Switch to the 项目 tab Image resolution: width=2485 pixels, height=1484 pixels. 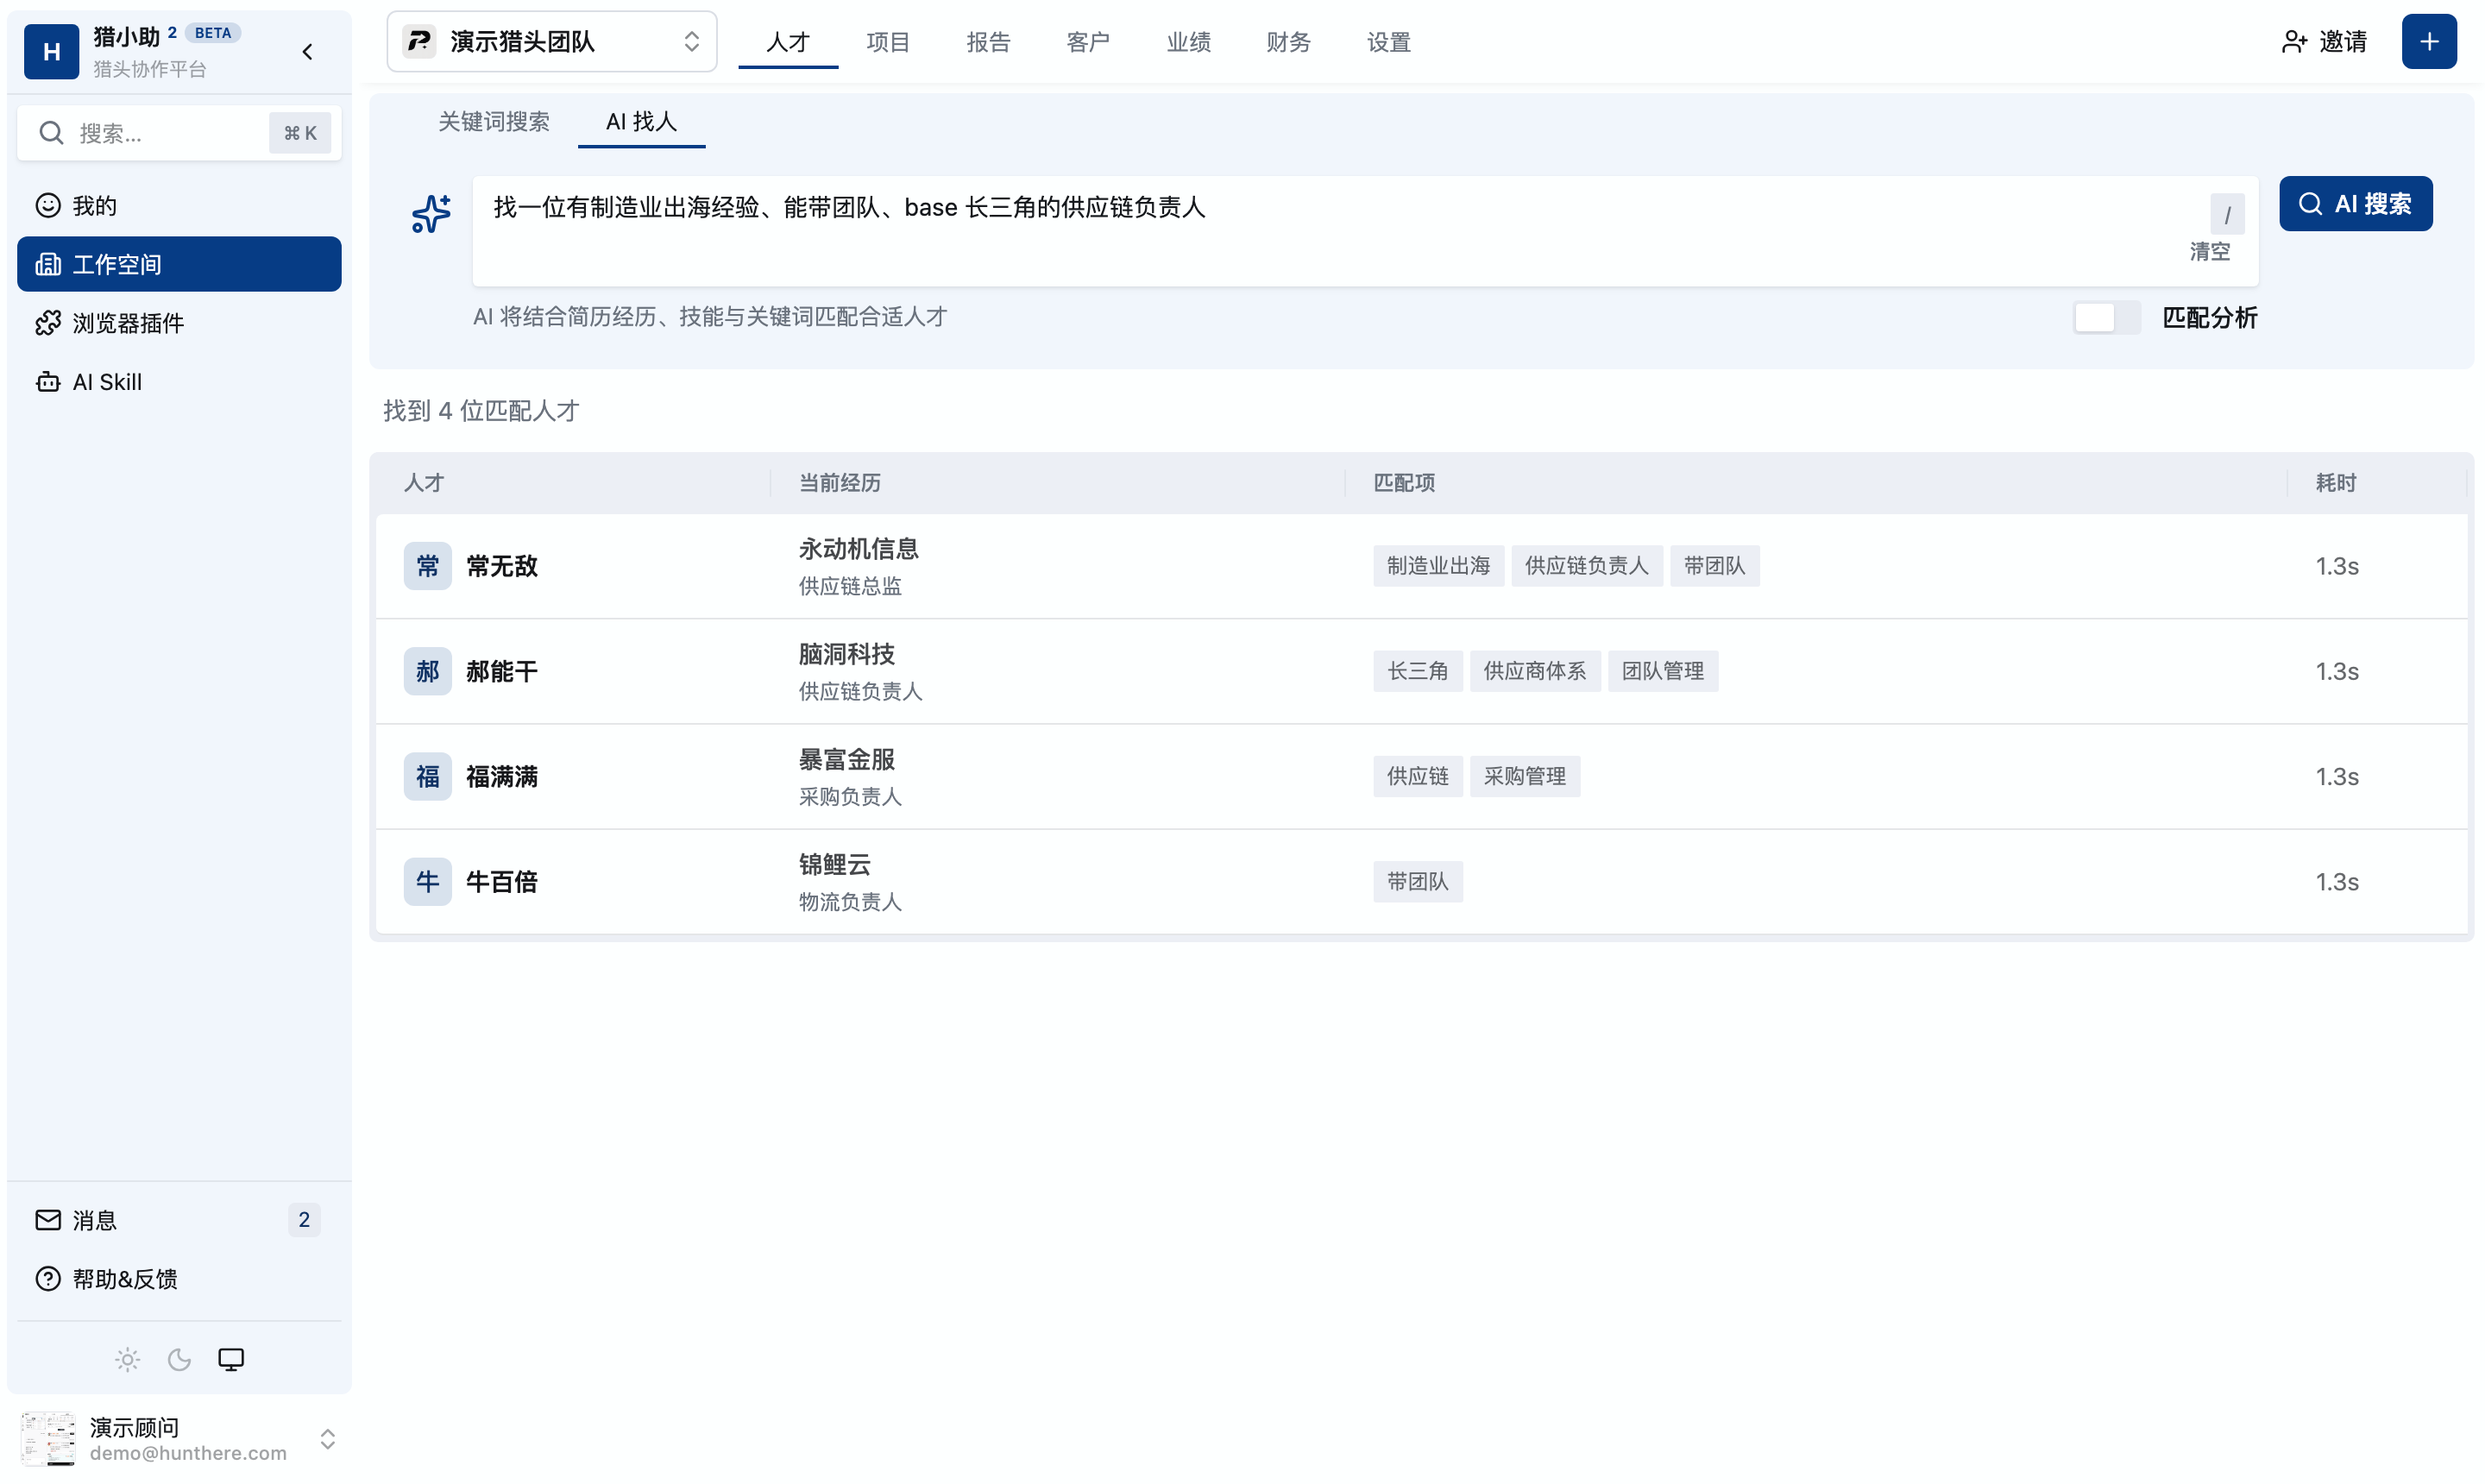coord(887,42)
